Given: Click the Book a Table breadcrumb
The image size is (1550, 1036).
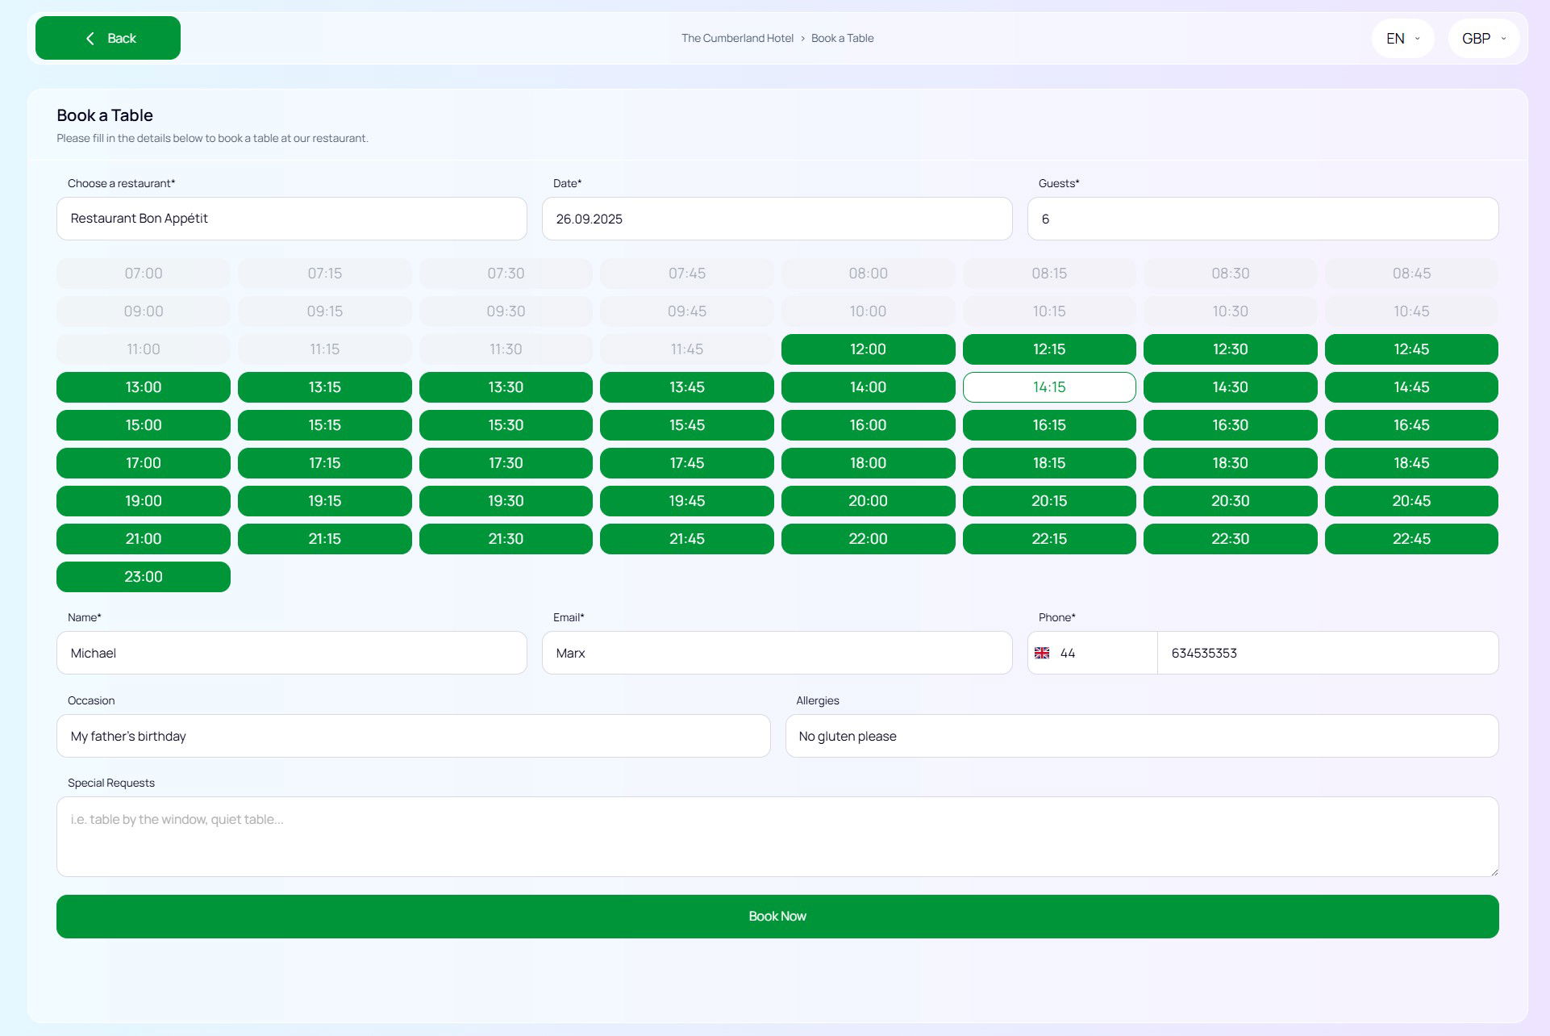Looking at the screenshot, I should 842,39.
